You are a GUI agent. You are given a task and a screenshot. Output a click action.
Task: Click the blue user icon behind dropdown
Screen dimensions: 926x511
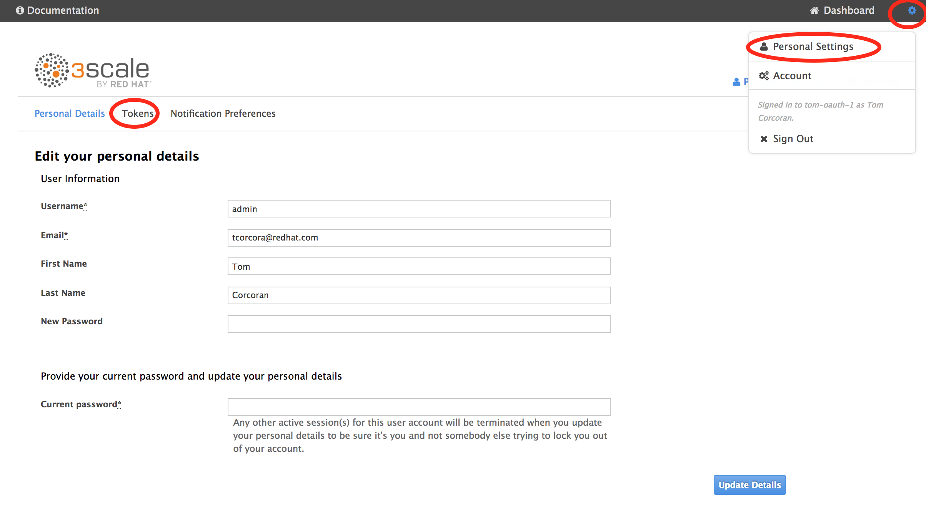[736, 82]
